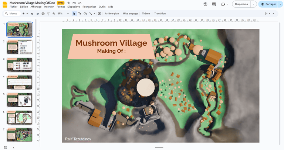Click the Mushroom Village title text

[111, 43]
